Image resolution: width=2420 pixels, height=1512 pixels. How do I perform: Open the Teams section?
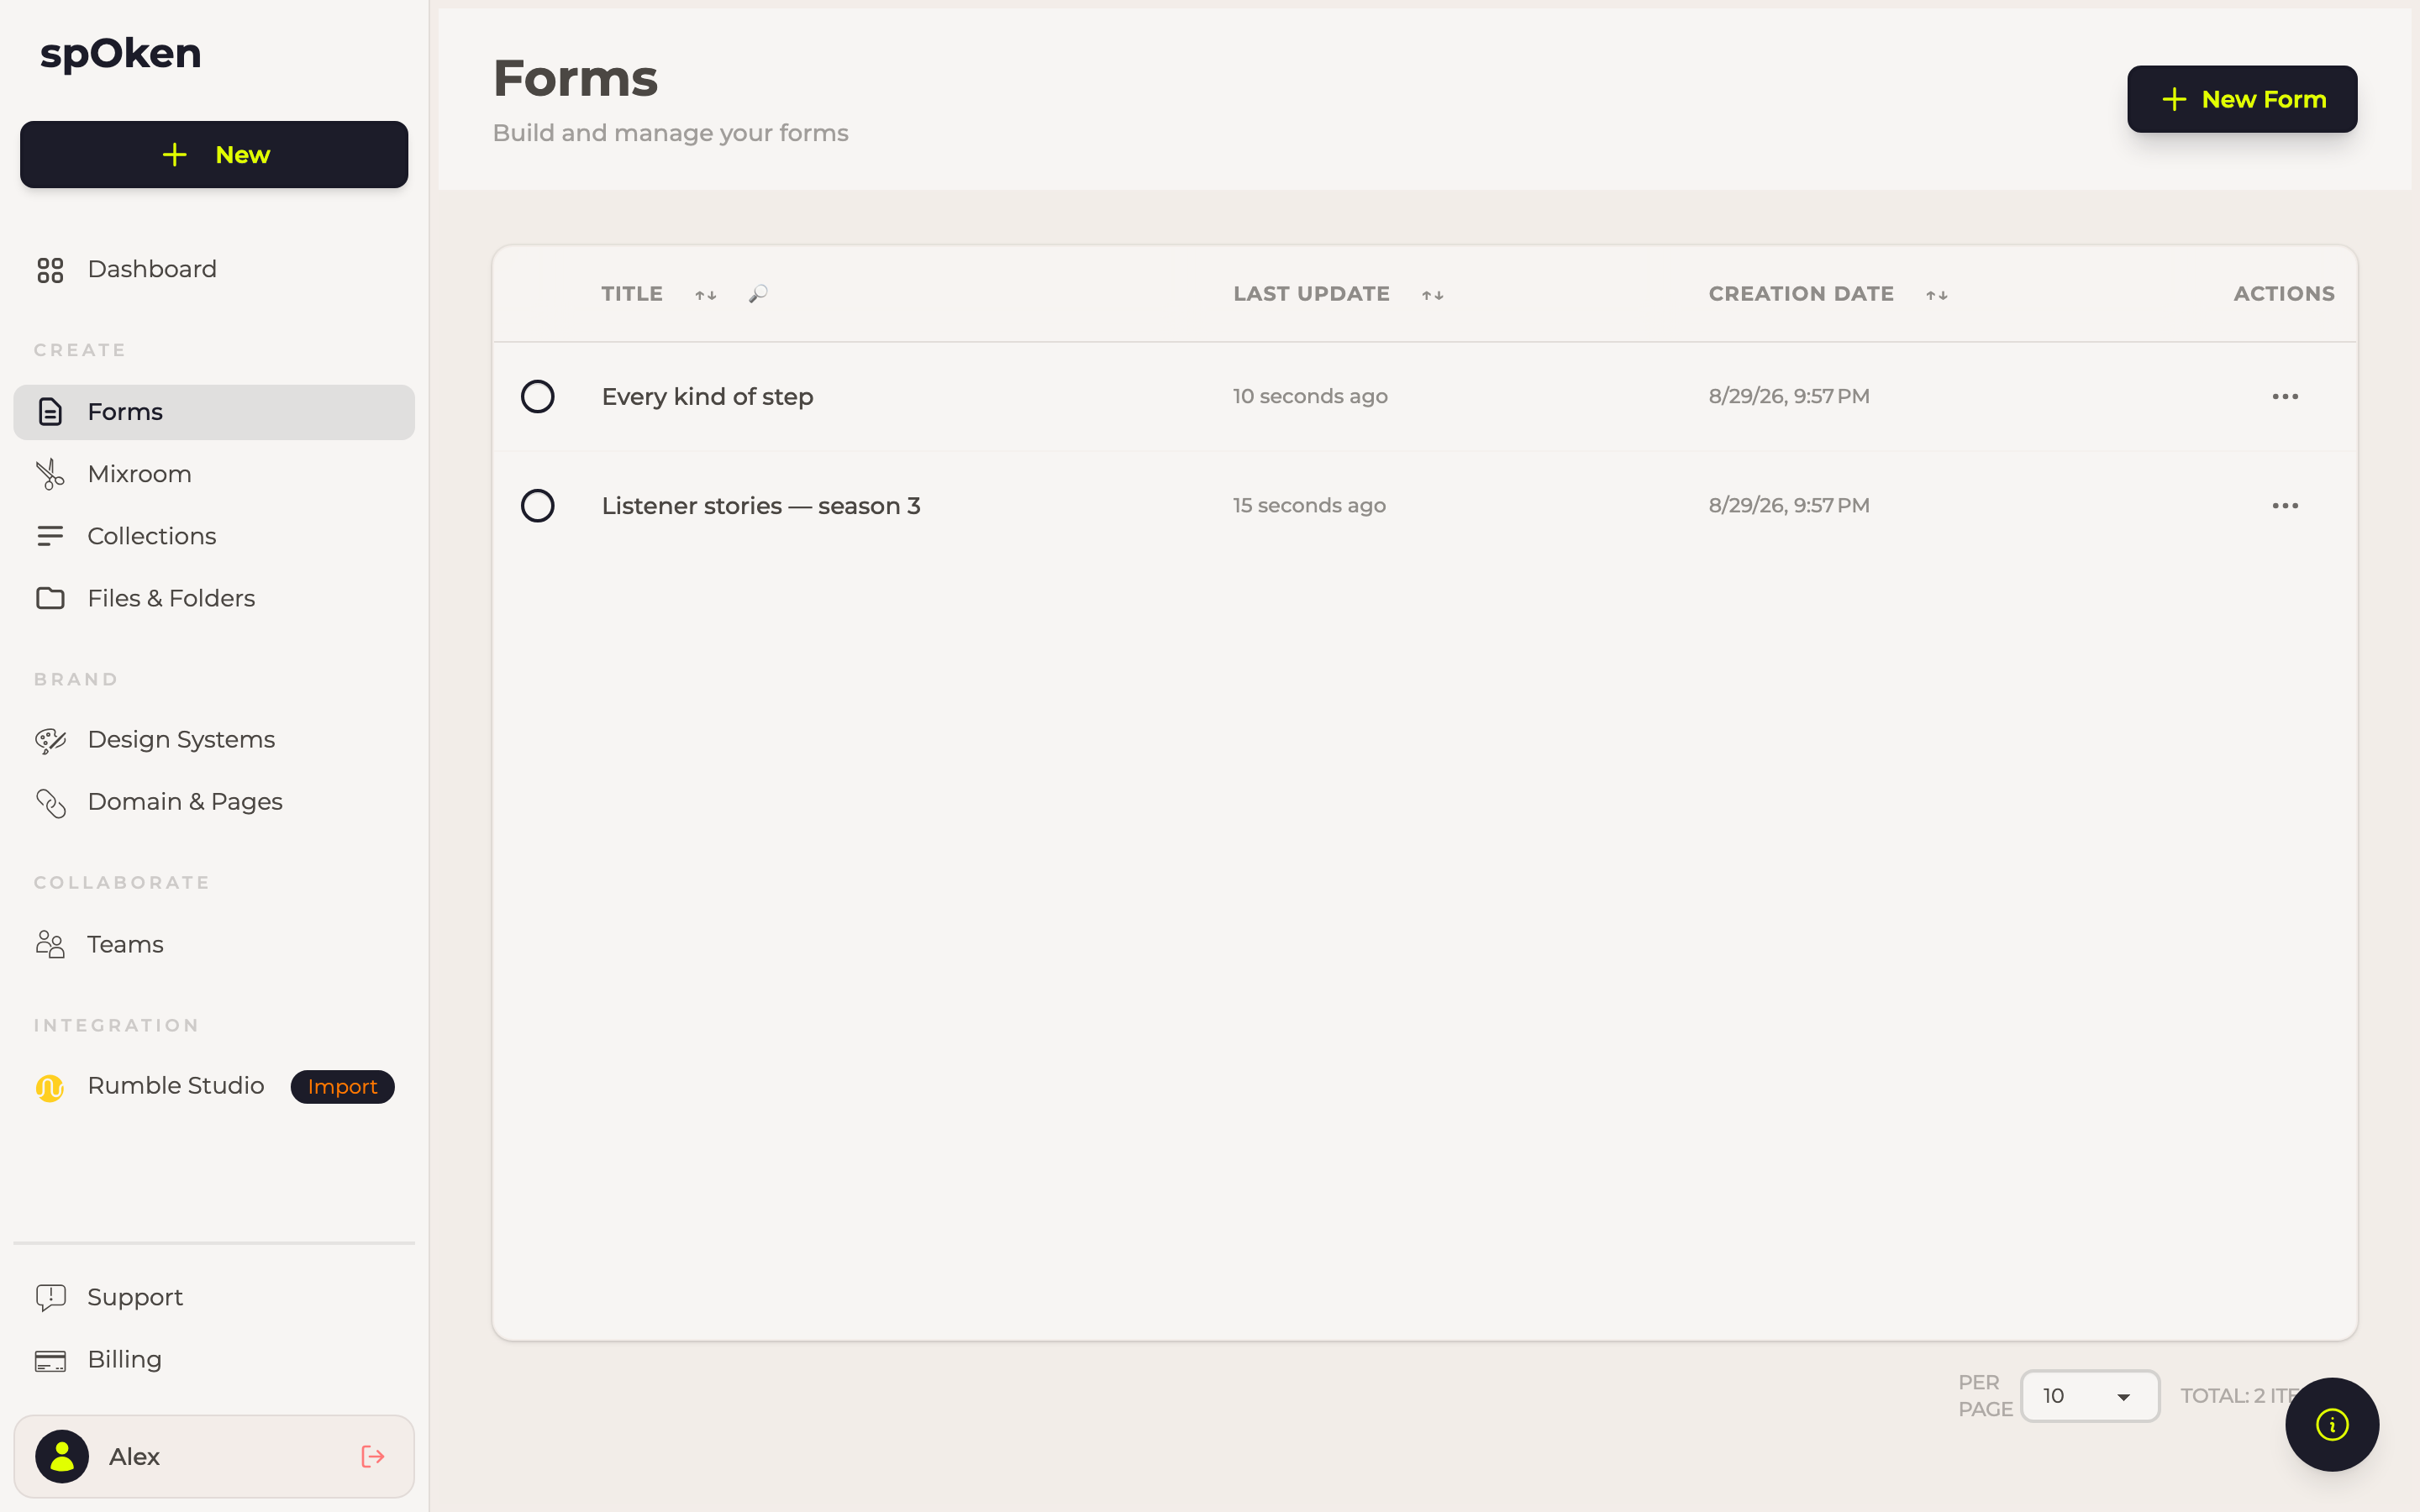click(214, 945)
